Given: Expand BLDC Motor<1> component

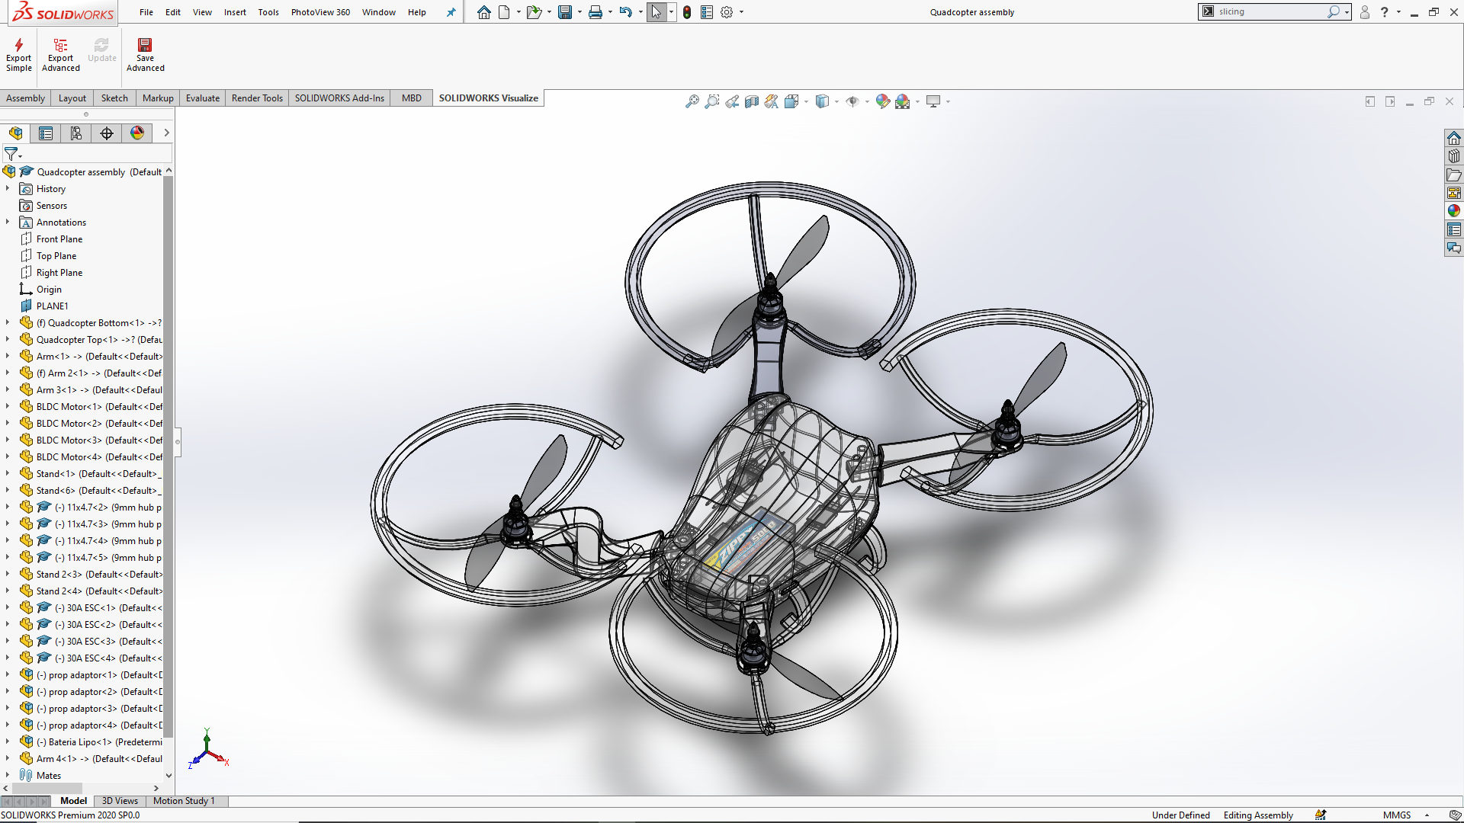Looking at the screenshot, I should pos(8,406).
